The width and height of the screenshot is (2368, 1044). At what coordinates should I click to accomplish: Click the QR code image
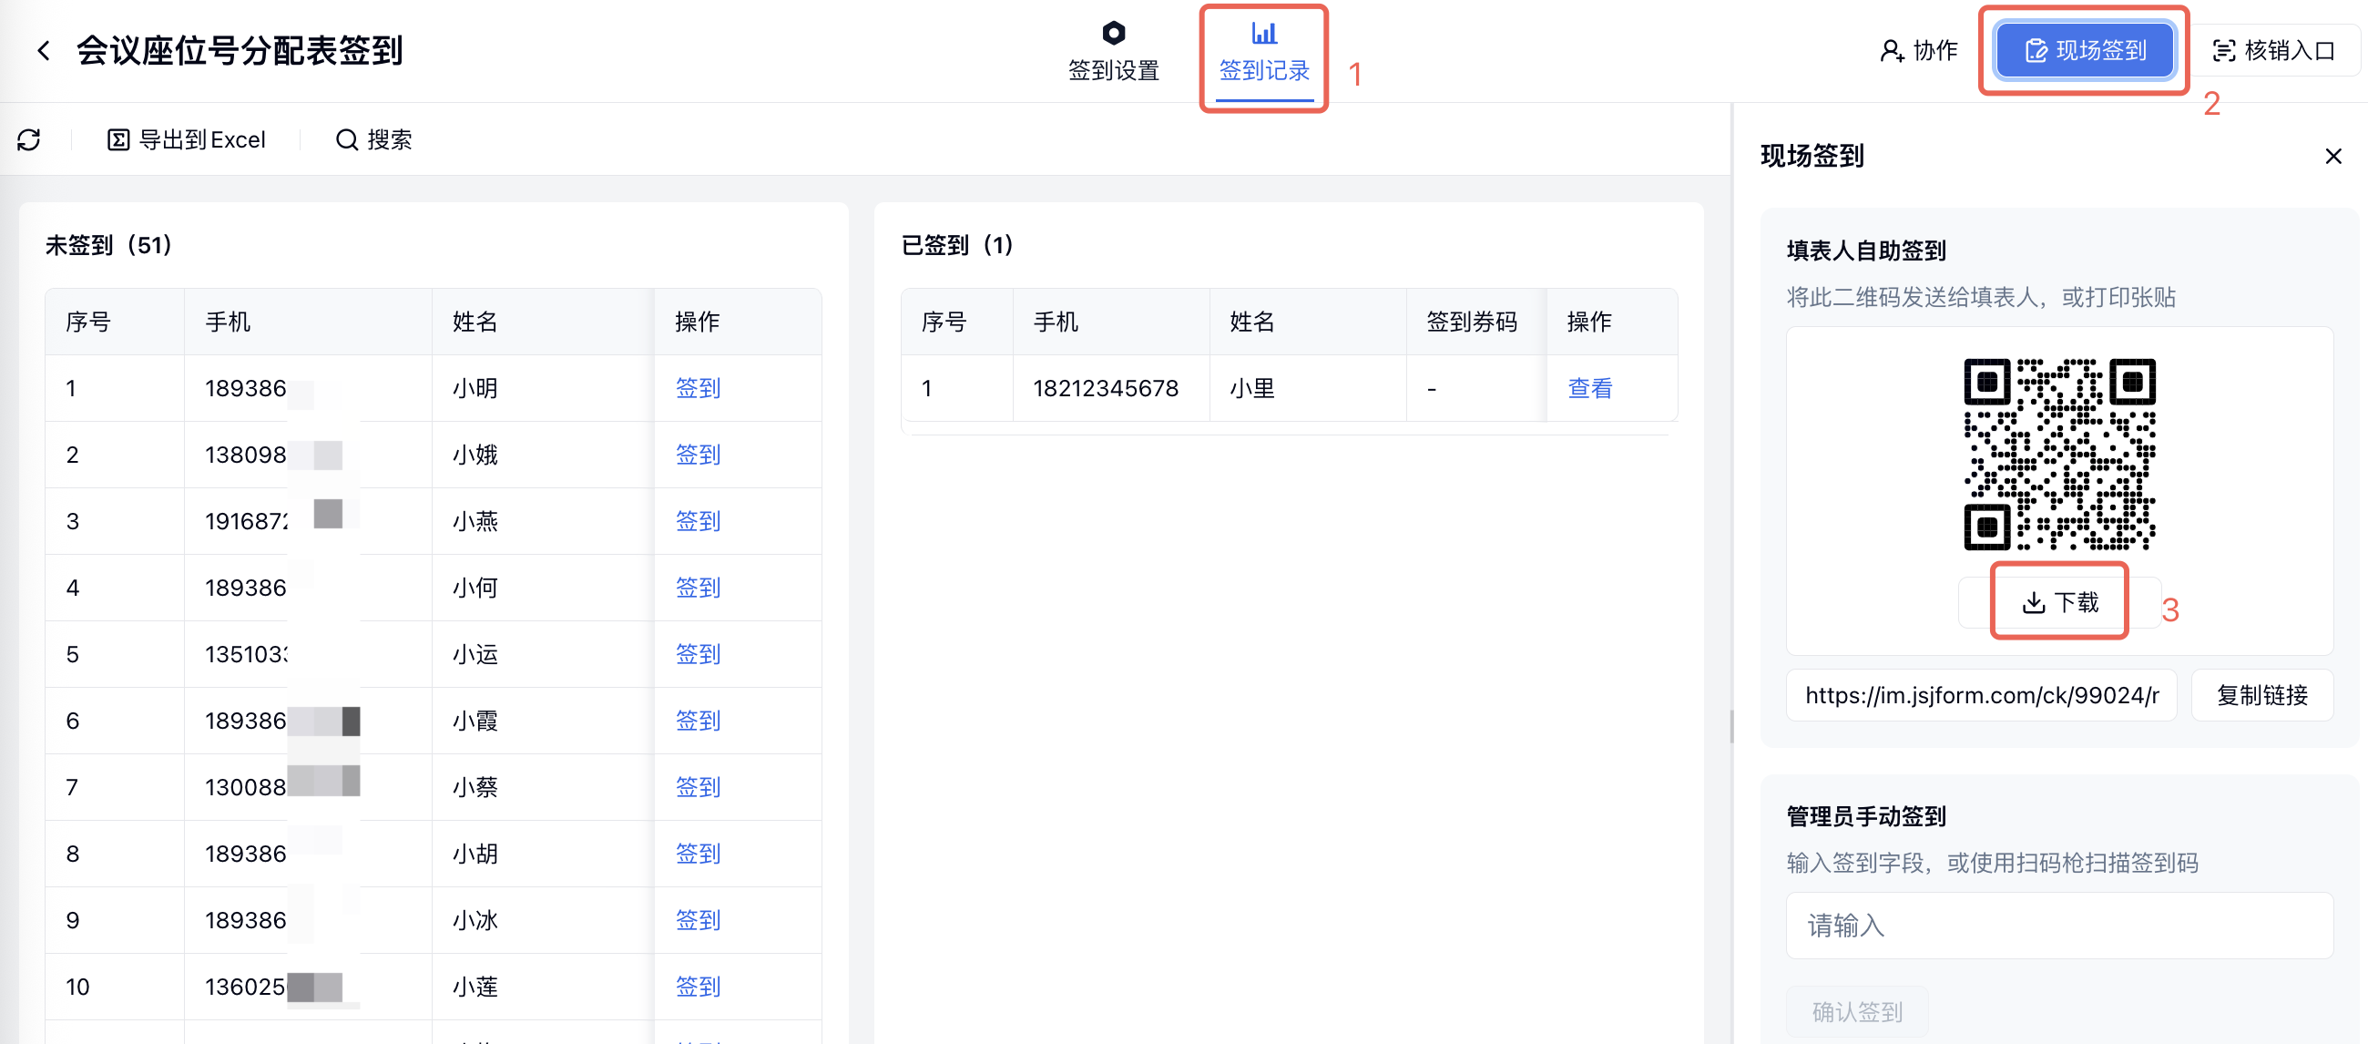coord(2059,454)
